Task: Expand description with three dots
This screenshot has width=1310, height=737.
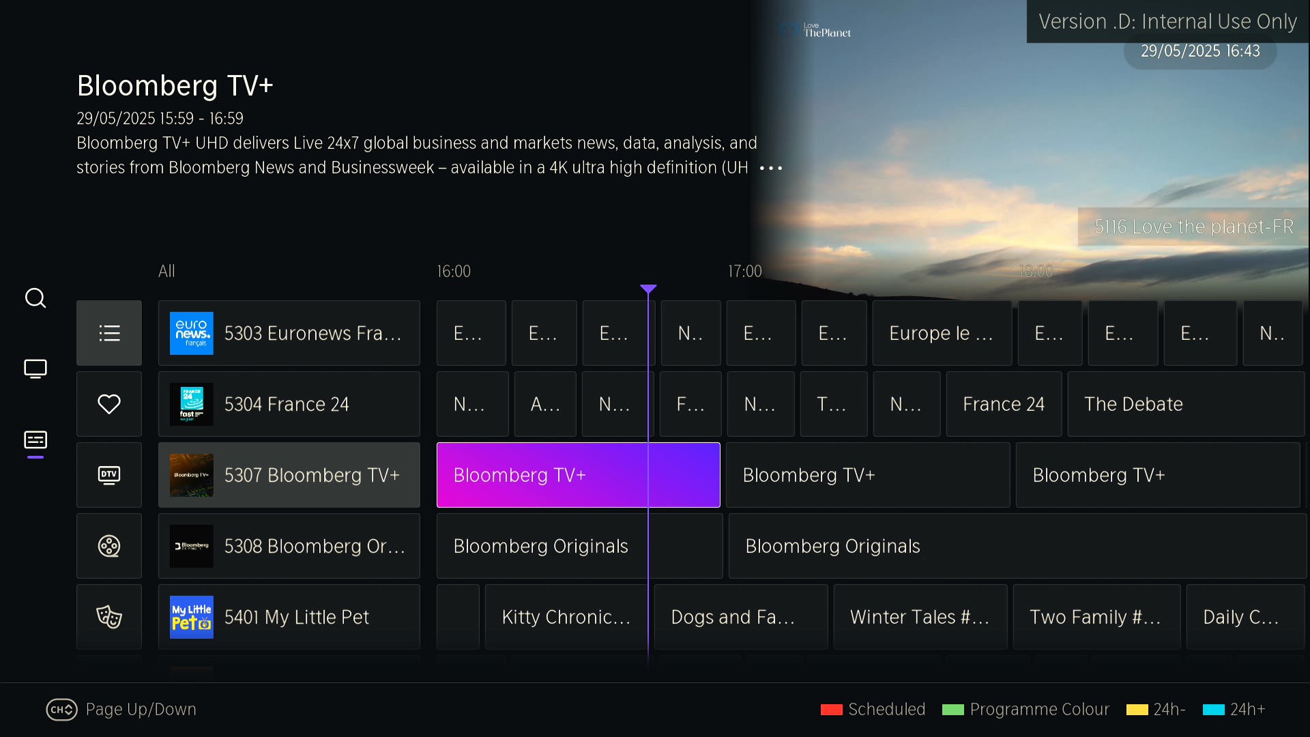Action: 771,168
